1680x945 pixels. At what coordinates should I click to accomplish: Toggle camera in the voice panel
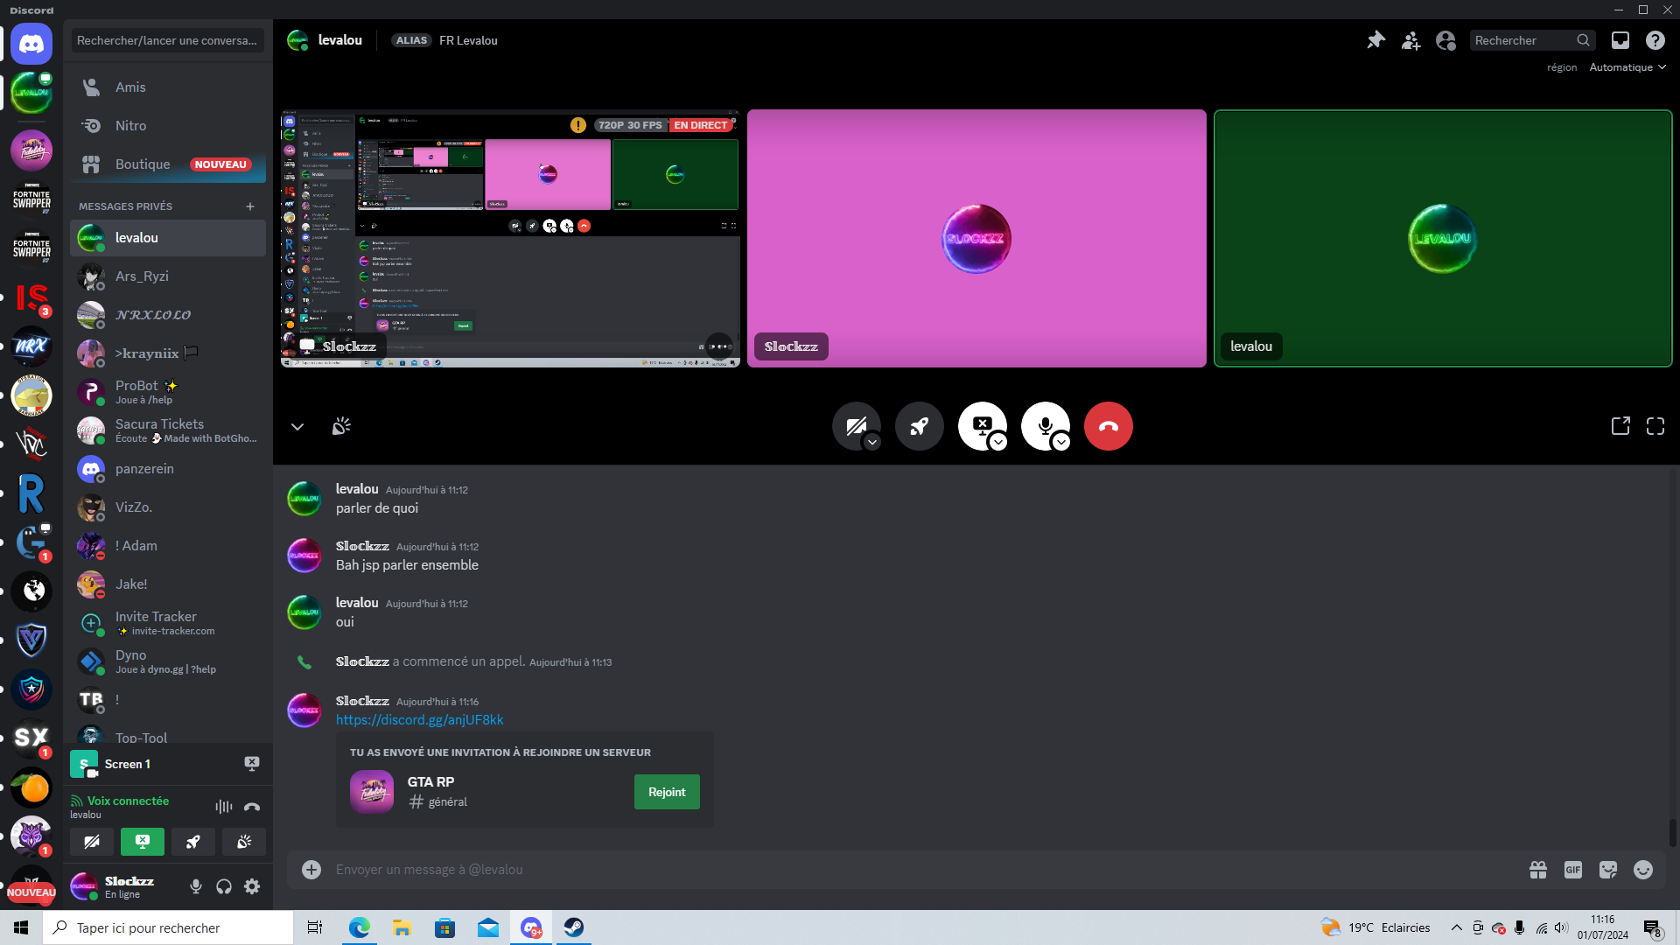(91, 842)
